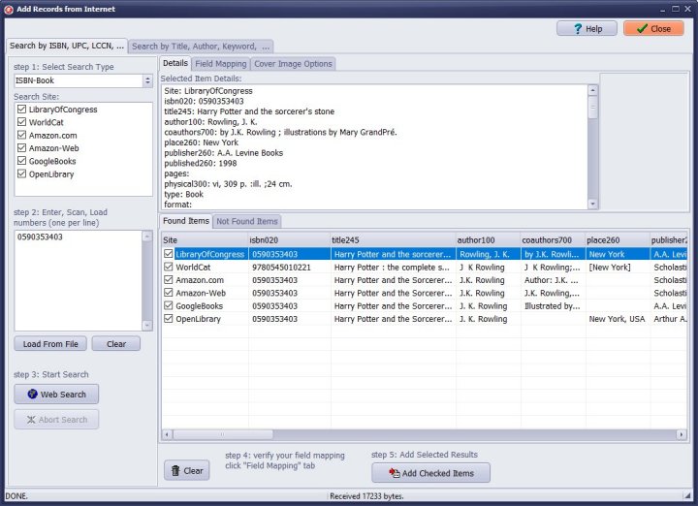The width and height of the screenshot is (698, 506).
Task: Click Load From File button
Action: click(50, 343)
